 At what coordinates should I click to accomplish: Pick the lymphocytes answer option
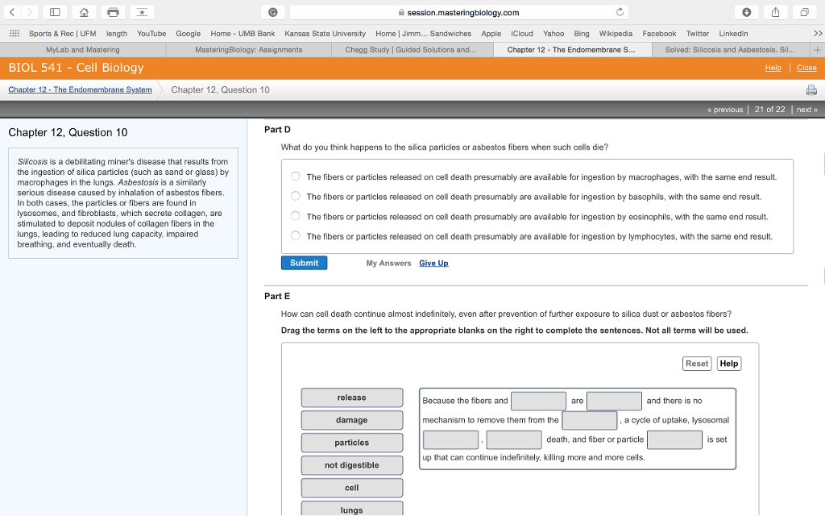296,236
